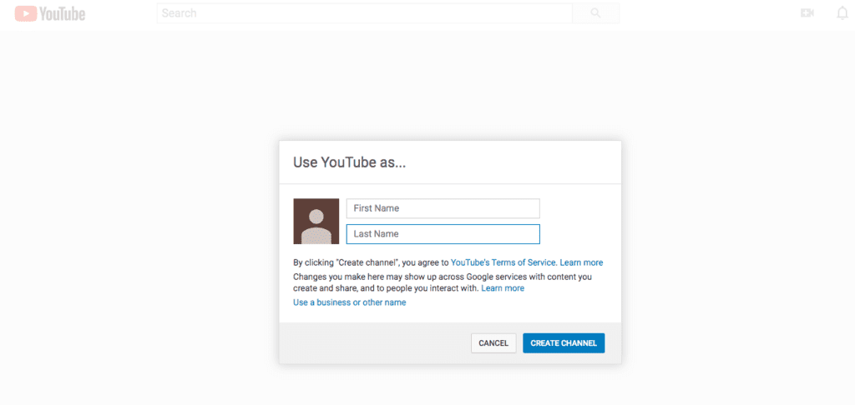Click the search magnifier button
Image resolution: width=855 pixels, height=405 pixels.
click(595, 13)
